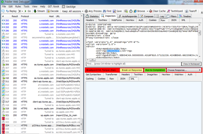
Task: Click the breakpoint icon of session 322
Action: point(3,119)
